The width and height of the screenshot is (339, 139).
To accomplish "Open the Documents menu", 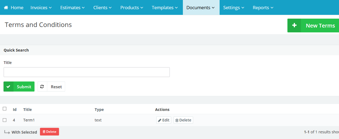I will (x=201, y=8).
